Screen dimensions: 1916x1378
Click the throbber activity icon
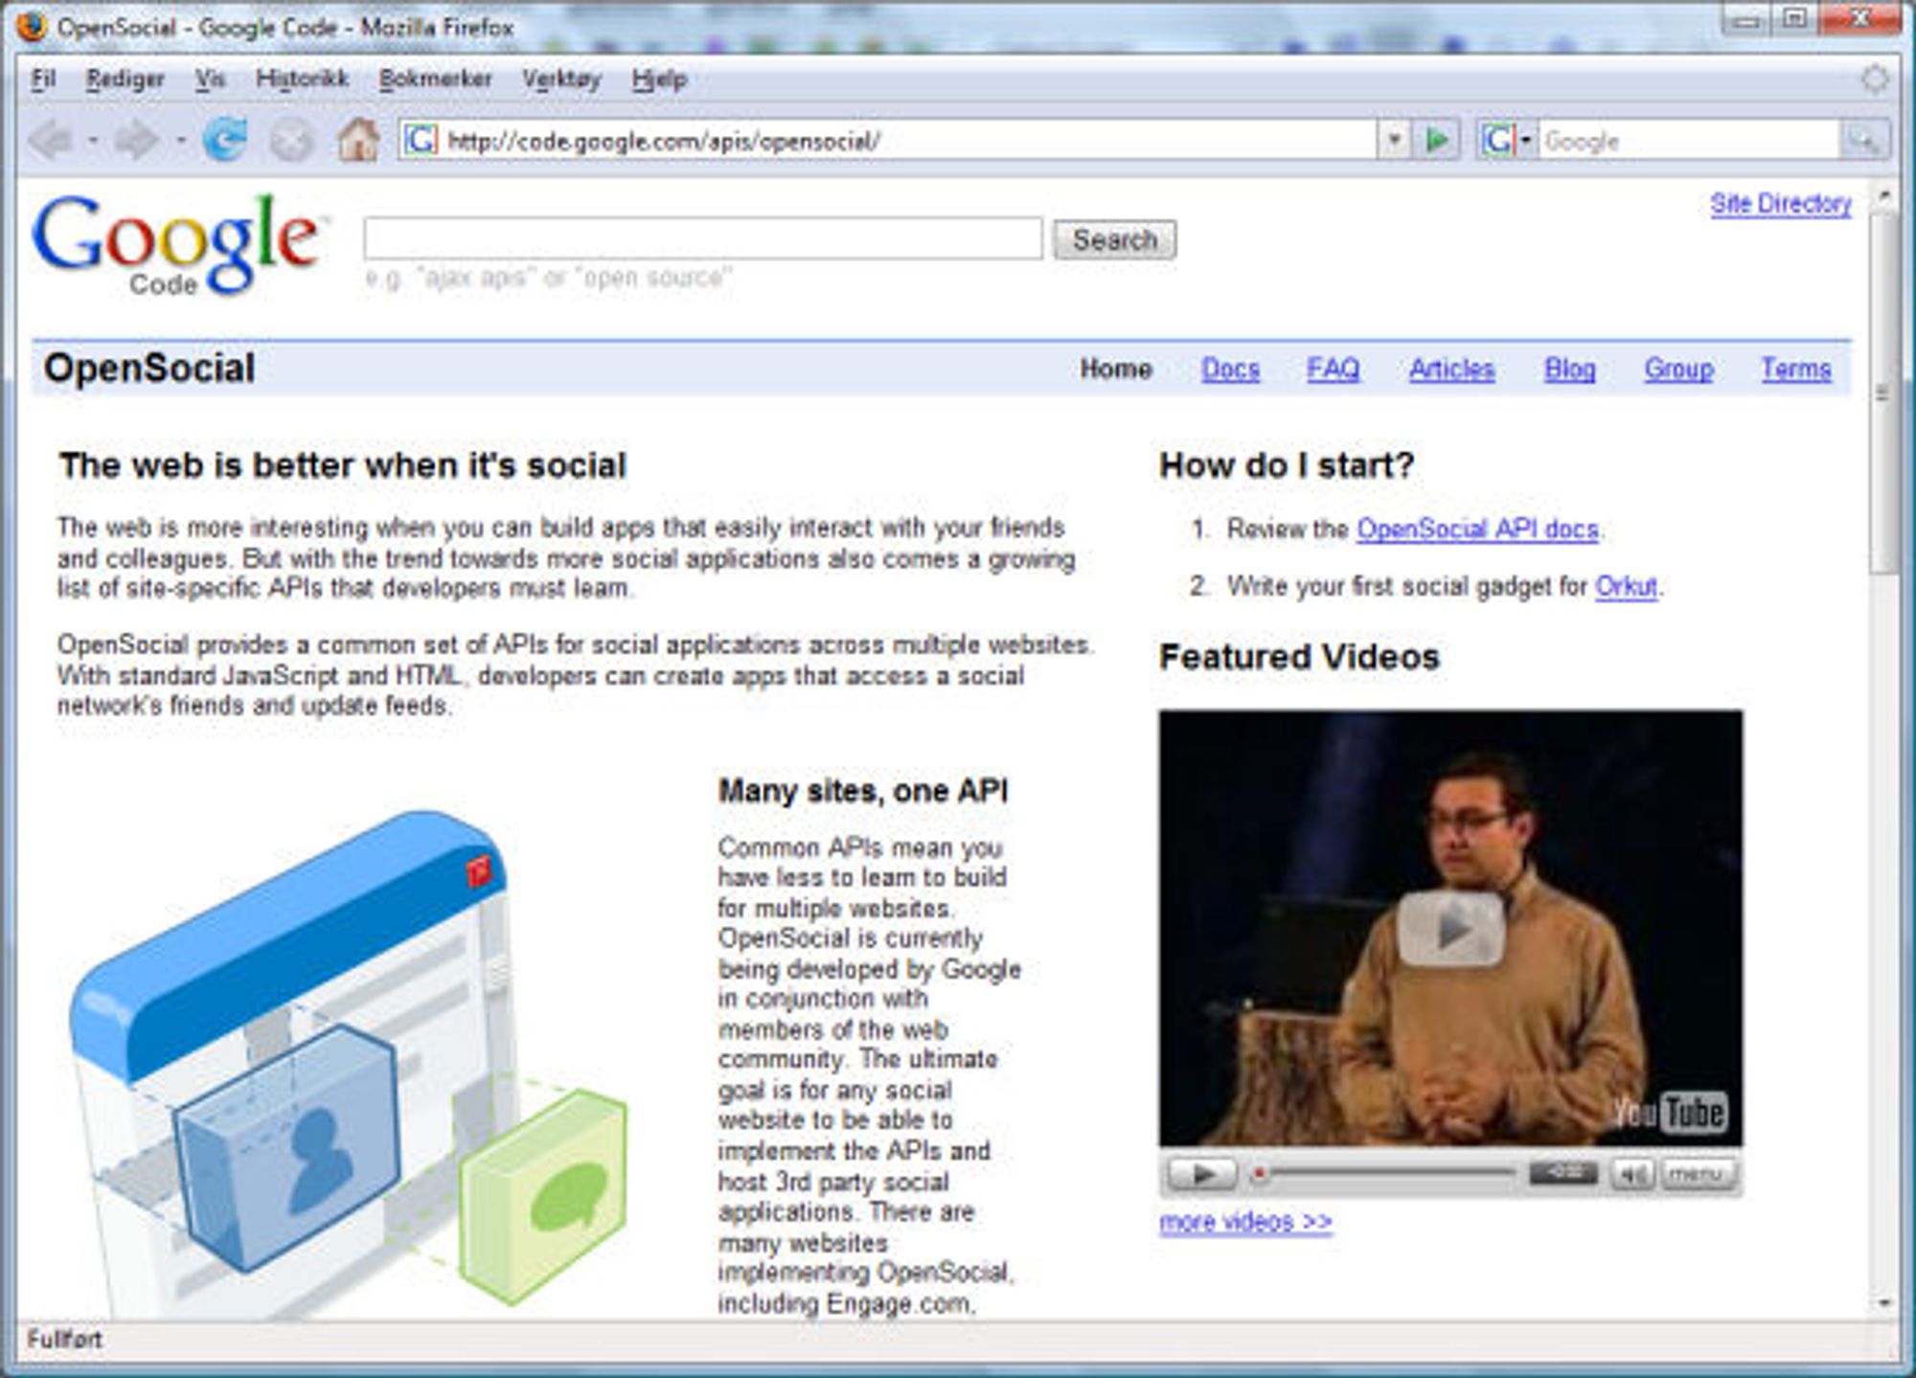pyautogui.click(x=1875, y=79)
